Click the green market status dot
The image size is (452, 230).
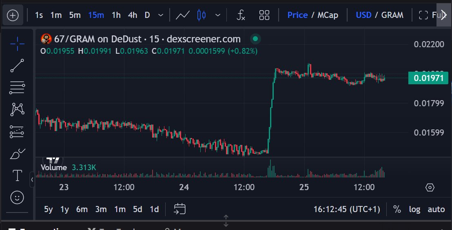255,39
